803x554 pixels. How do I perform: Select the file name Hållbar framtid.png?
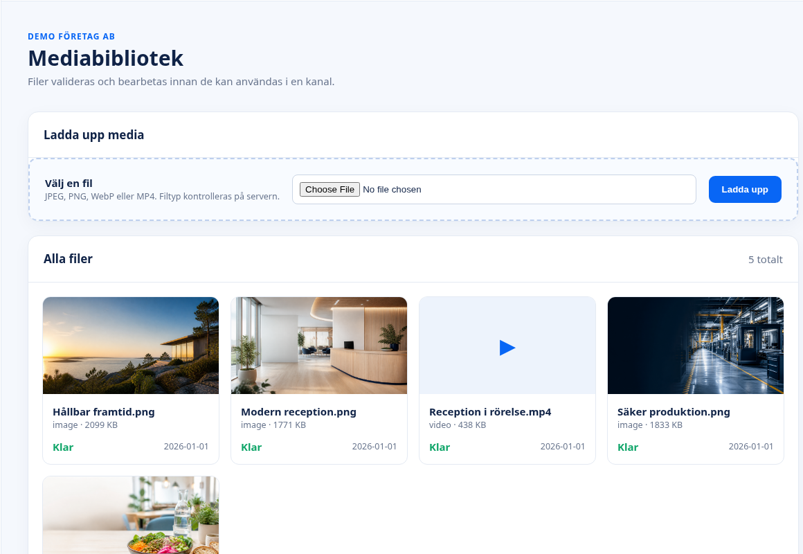(103, 412)
